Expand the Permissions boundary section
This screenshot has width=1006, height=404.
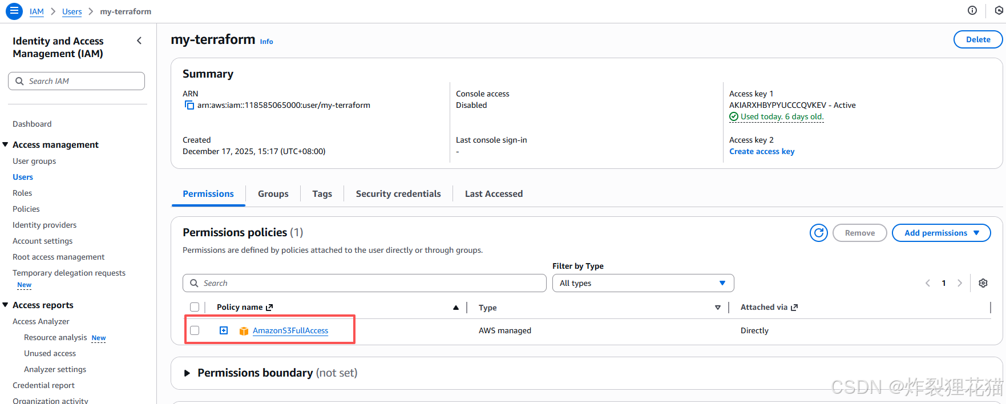pyautogui.click(x=187, y=373)
